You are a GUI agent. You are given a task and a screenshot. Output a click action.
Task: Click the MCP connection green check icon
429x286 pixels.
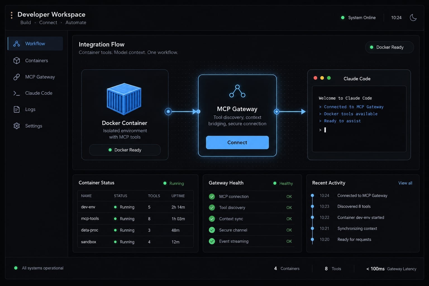tap(212, 197)
